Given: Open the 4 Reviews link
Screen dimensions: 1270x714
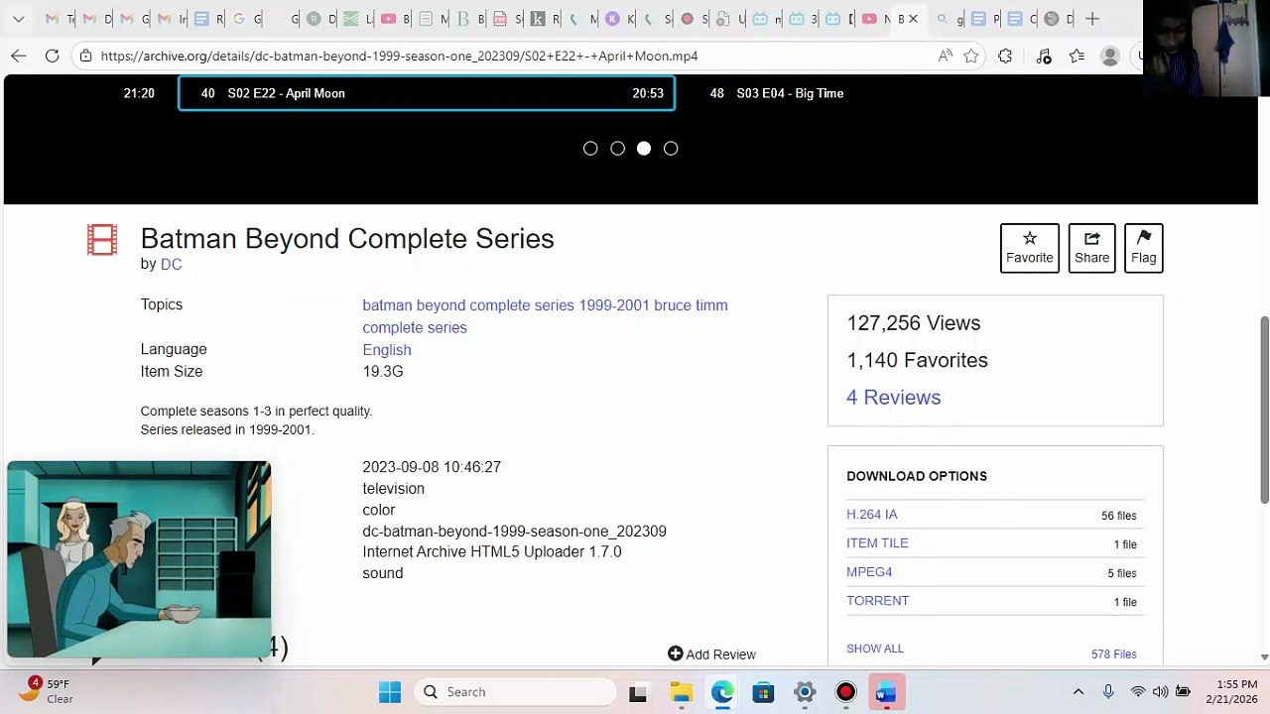Looking at the screenshot, I should pos(893,398).
